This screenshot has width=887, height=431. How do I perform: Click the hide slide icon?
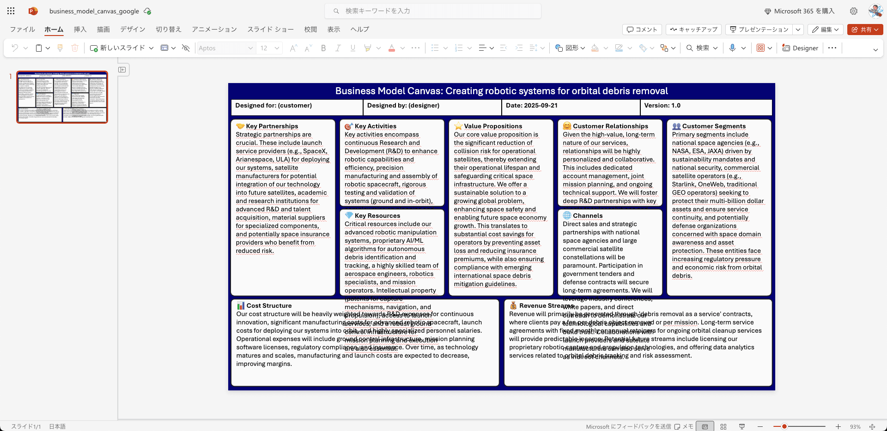pos(186,48)
